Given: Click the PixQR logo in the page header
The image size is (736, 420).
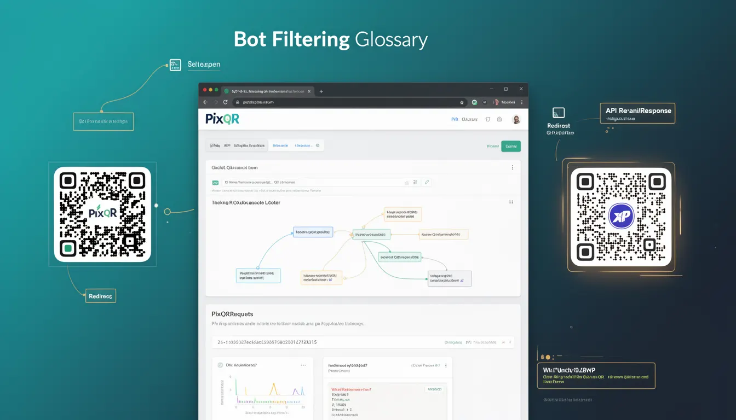Looking at the screenshot, I should pyautogui.click(x=222, y=119).
